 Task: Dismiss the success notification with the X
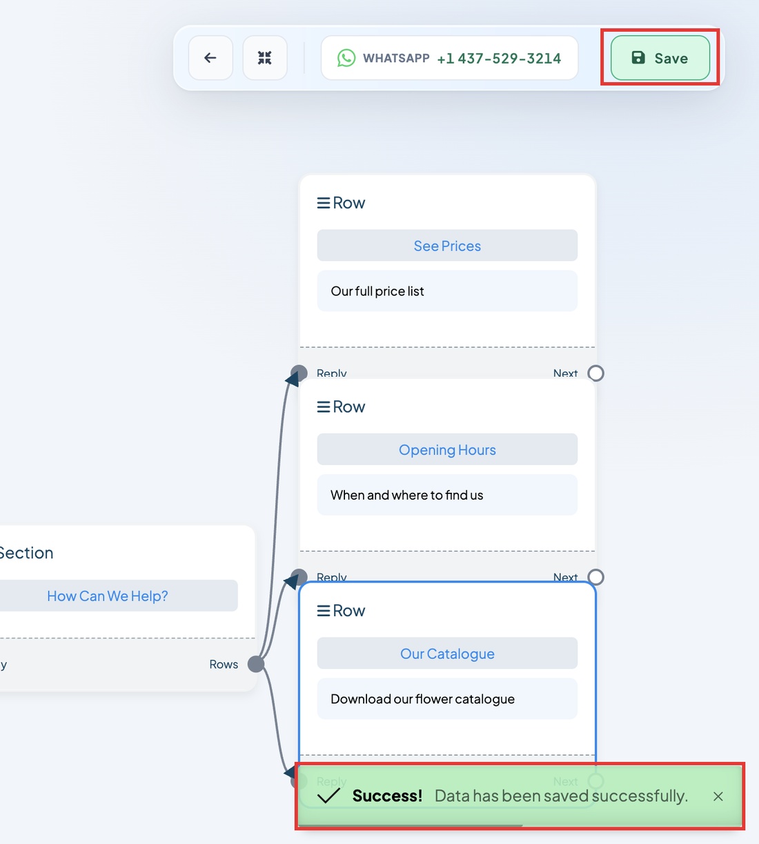tap(718, 796)
